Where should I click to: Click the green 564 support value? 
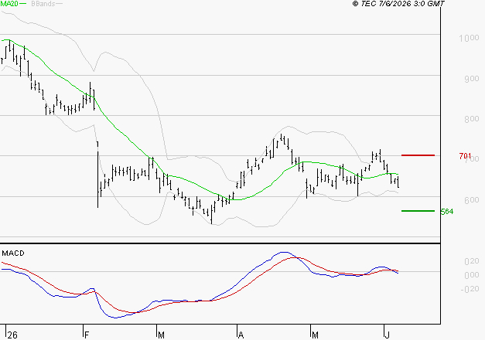(x=447, y=212)
